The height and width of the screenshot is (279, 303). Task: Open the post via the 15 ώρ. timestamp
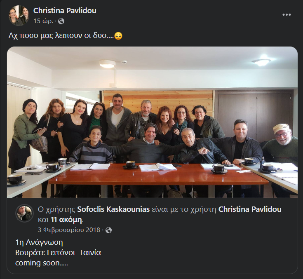pyautogui.click(x=43, y=21)
